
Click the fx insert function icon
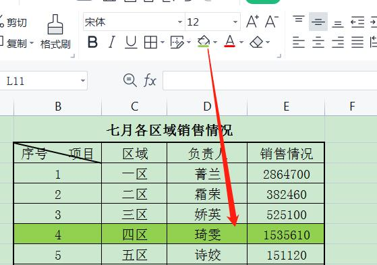(150, 80)
